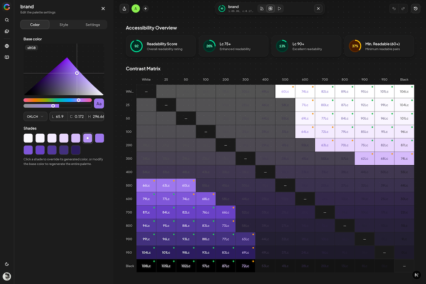Click the Aa text preview button

click(x=99, y=103)
